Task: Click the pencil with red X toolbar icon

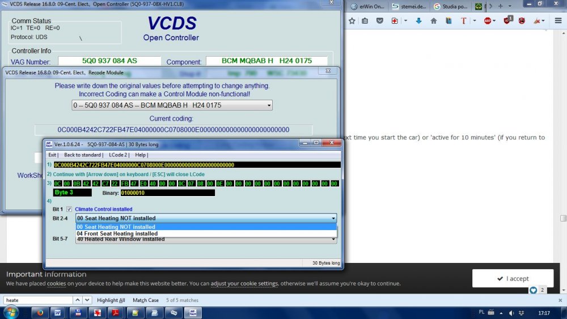Action: tap(536, 21)
